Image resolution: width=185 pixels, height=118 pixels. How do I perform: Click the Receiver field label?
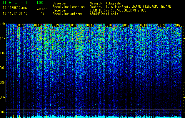pos(60,10)
